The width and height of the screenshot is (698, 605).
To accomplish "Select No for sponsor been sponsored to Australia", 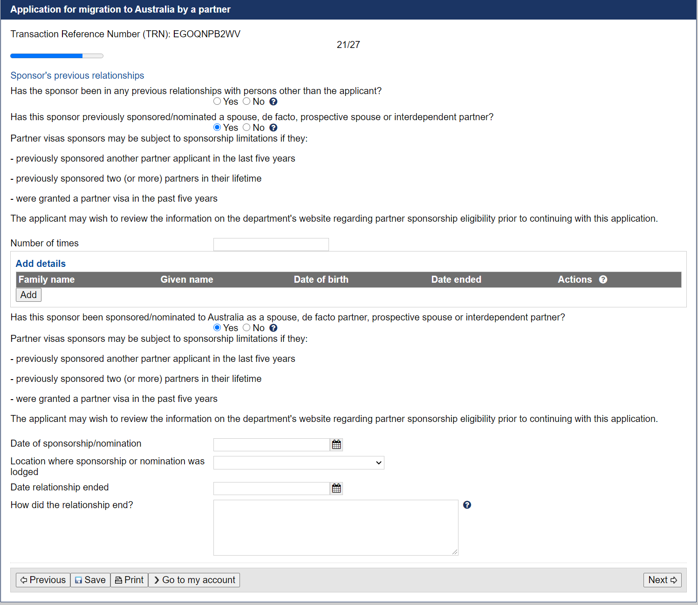I will tap(246, 327).
